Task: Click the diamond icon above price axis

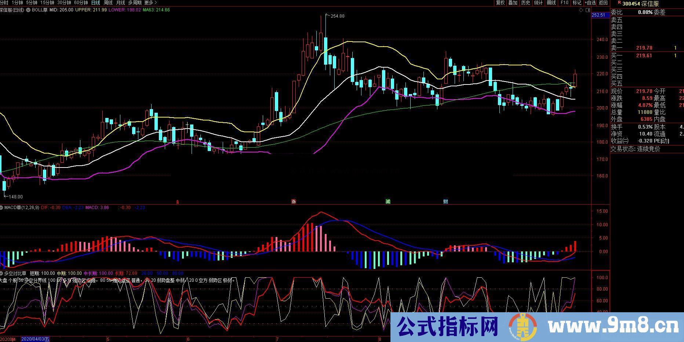Action: point(581,10)
